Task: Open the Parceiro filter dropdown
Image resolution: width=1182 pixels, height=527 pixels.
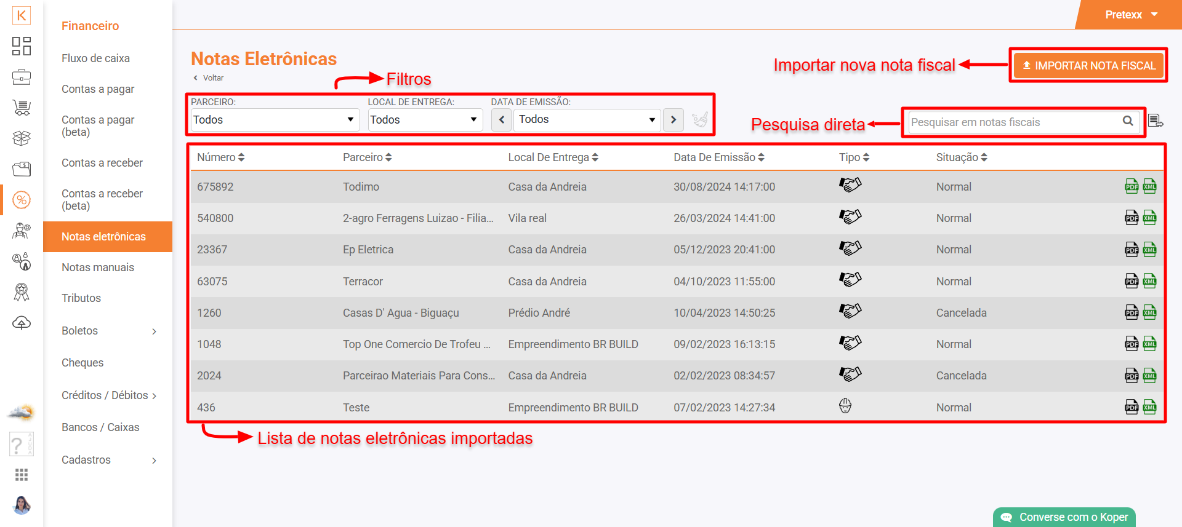Action: (274, 120)
